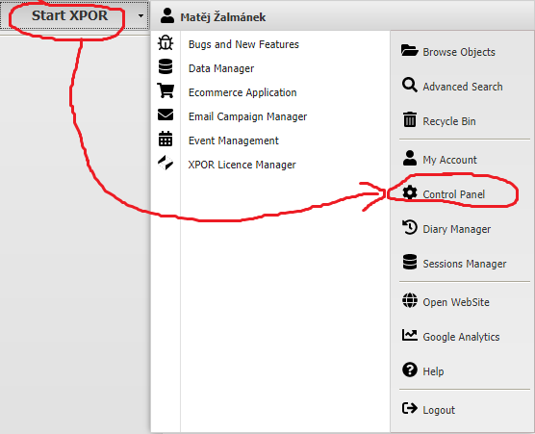Open the Control Panel
Viewport: 535px width, 434px height.
[454, 194]
